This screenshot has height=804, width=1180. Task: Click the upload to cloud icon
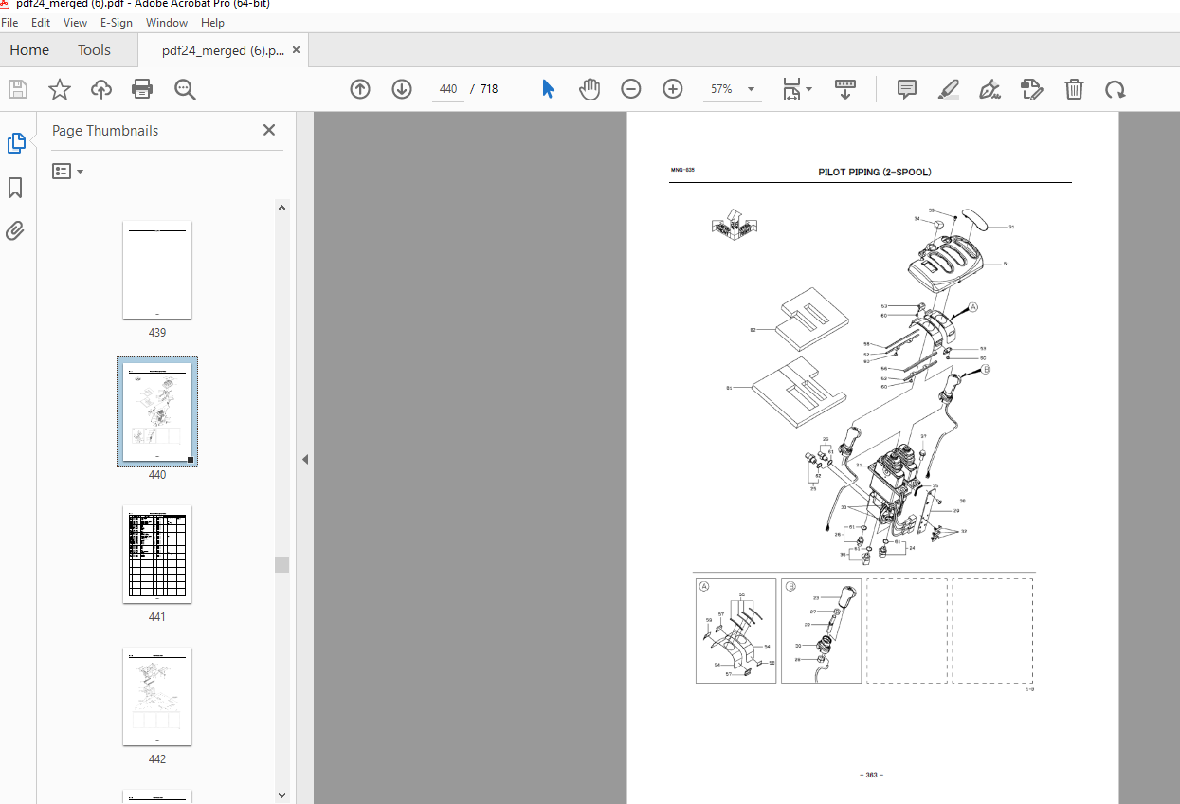coord(101,89)
